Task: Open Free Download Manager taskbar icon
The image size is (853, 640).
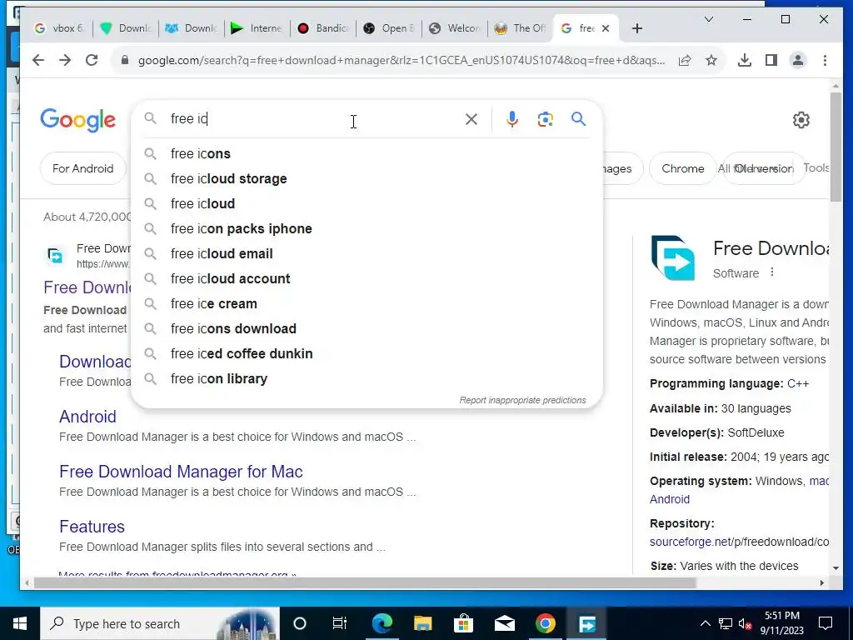Action: click(x=586, y=623)
